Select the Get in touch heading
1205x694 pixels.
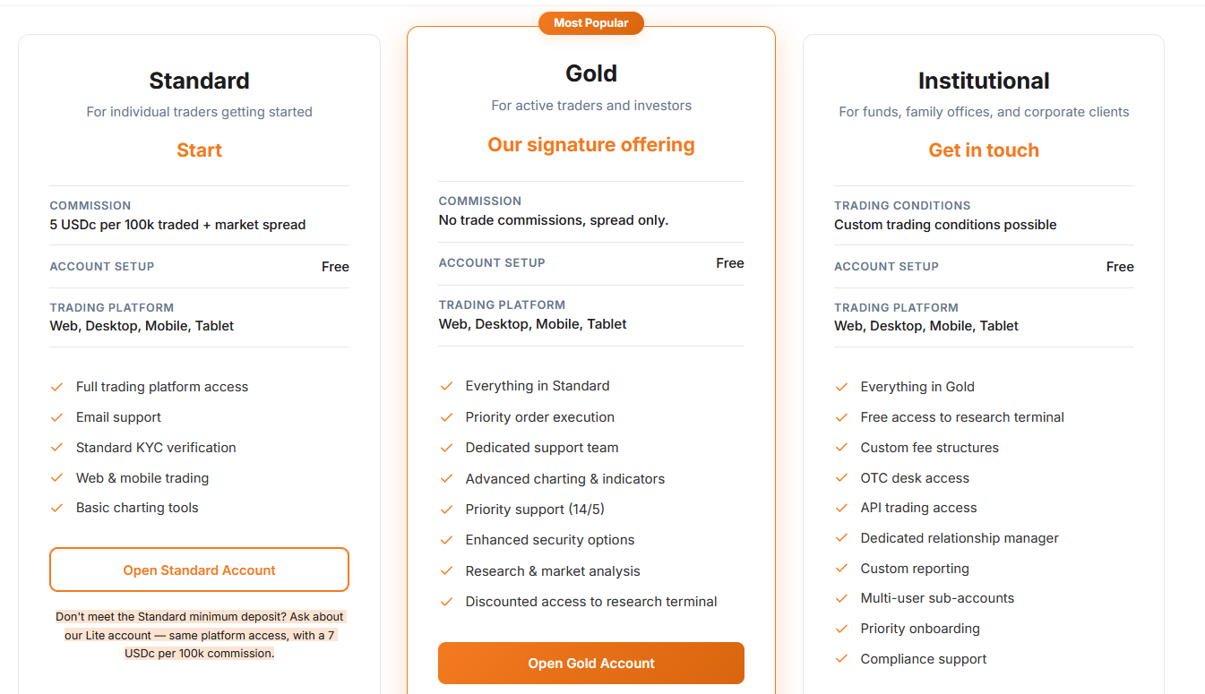pos(984,150)
